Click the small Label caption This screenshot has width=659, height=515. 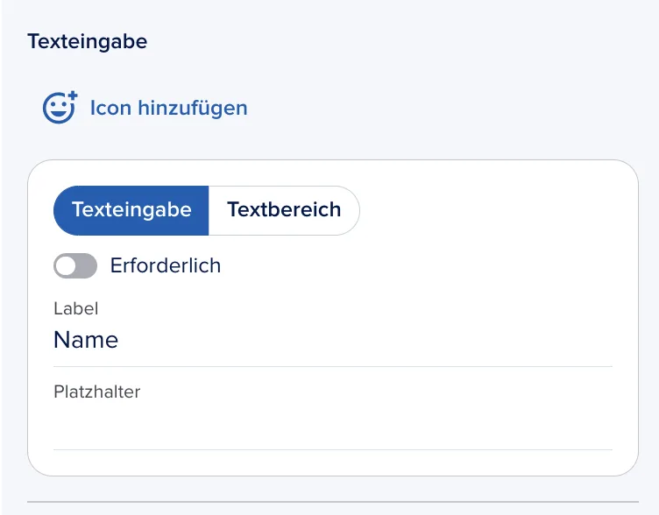click(76, 309)
